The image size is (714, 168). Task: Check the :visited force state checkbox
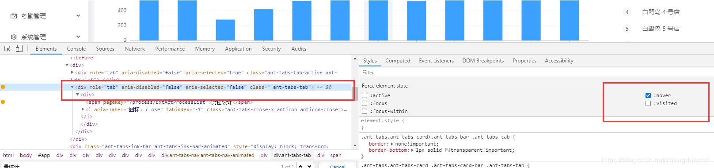648,103
